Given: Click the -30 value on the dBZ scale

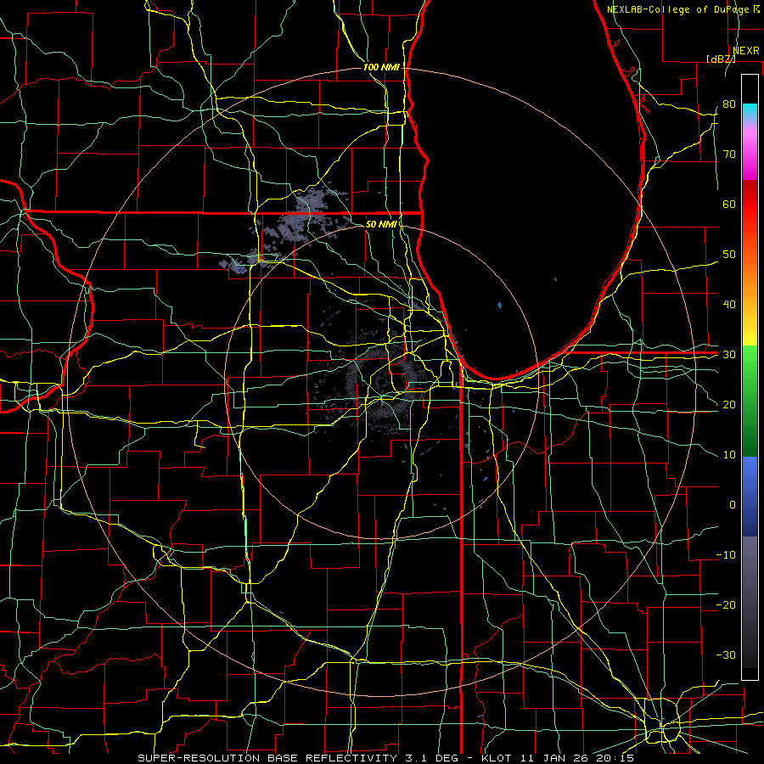Looking at the screenshot, I should point(726,654).
